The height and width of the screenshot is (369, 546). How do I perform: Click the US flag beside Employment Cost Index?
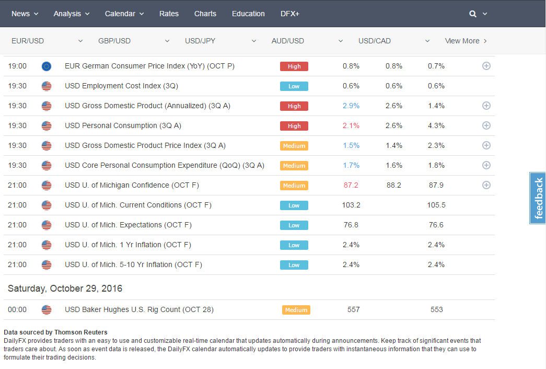47,86
